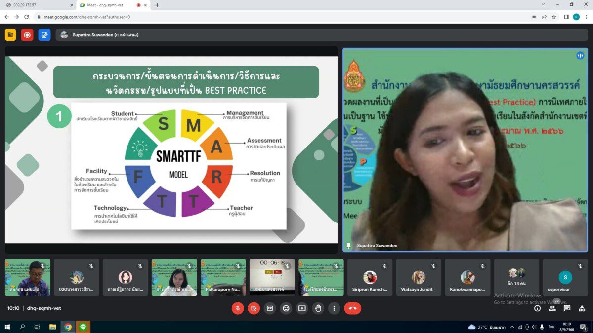Click the blue notes extension icon
The image size is (593, 333).
[44, 35]
